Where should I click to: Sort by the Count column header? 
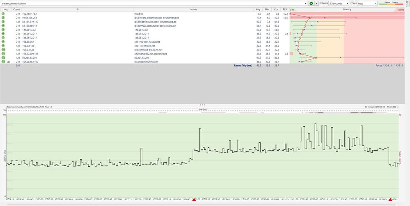(x=16, y=9)
